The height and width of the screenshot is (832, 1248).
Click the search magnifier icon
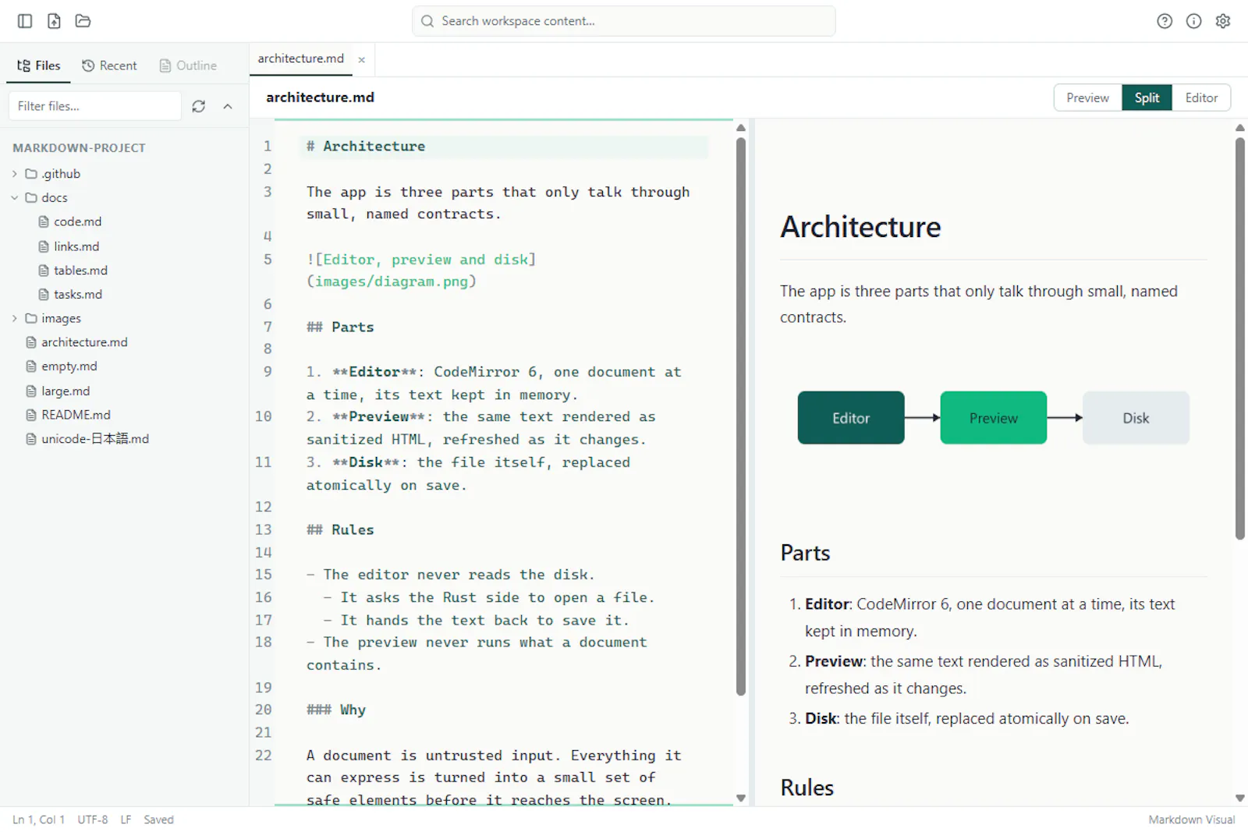[427, 21]
